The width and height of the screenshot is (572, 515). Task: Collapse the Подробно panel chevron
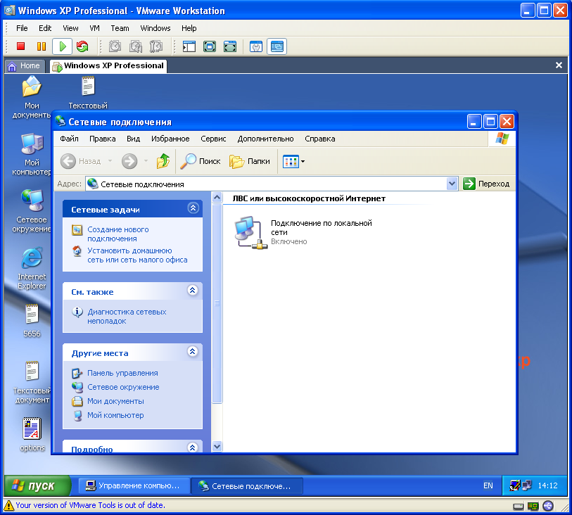tap(193, 447)
